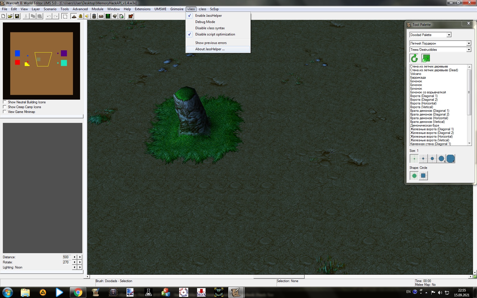This screenshot has height=298, width=477.
Task: Click the volume icon in system tray
Action: (x=440, y=292)
